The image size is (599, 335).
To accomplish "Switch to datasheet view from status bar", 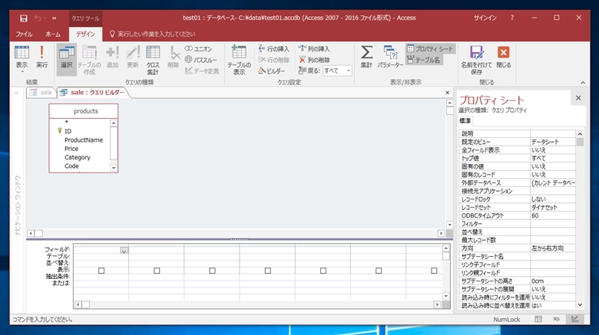I will tap(538, 320).
